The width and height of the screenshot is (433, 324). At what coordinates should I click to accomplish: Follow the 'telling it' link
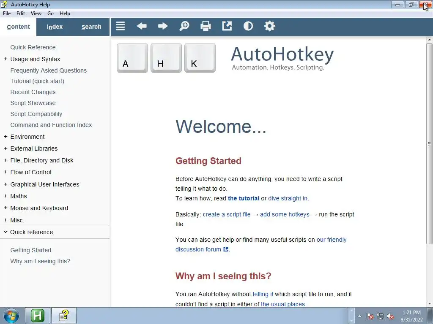263,294
